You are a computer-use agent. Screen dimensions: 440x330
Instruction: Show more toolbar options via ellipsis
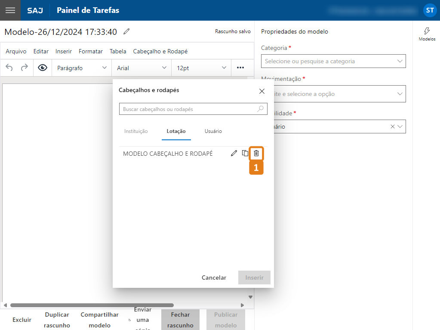pyautogui.click(x=240, y=68)
